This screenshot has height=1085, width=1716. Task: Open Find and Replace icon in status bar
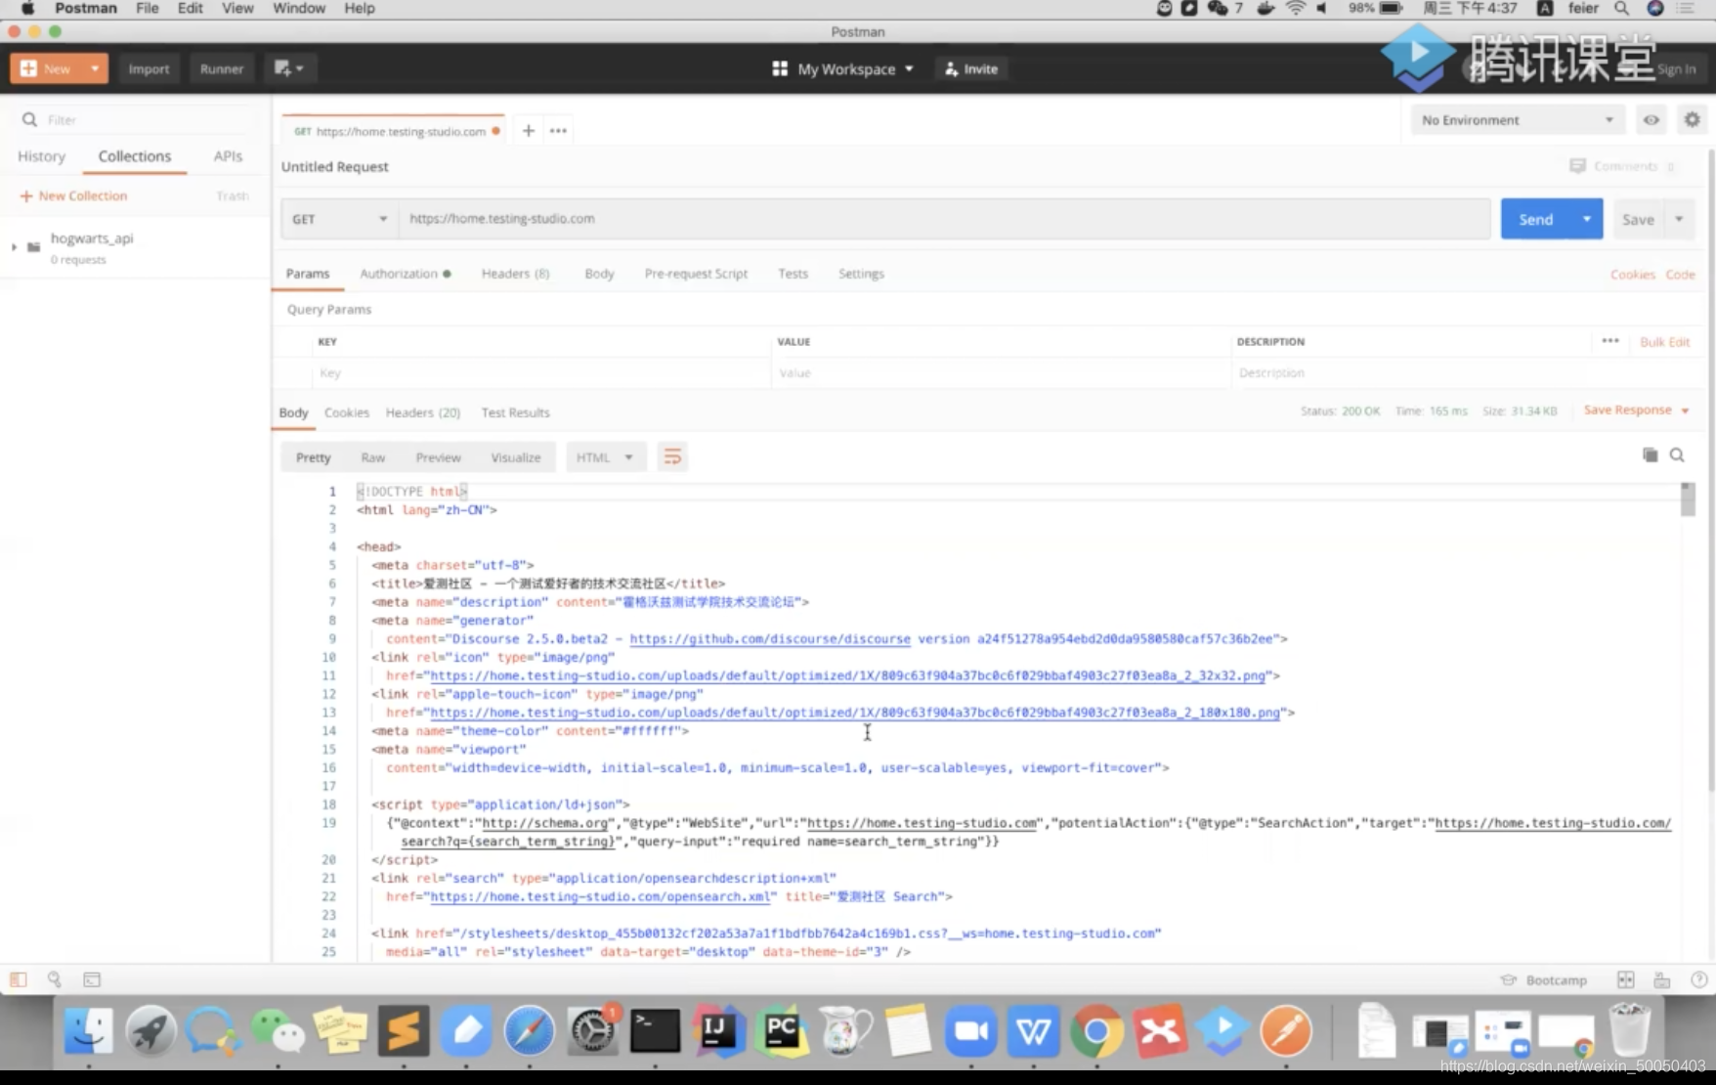55,979
